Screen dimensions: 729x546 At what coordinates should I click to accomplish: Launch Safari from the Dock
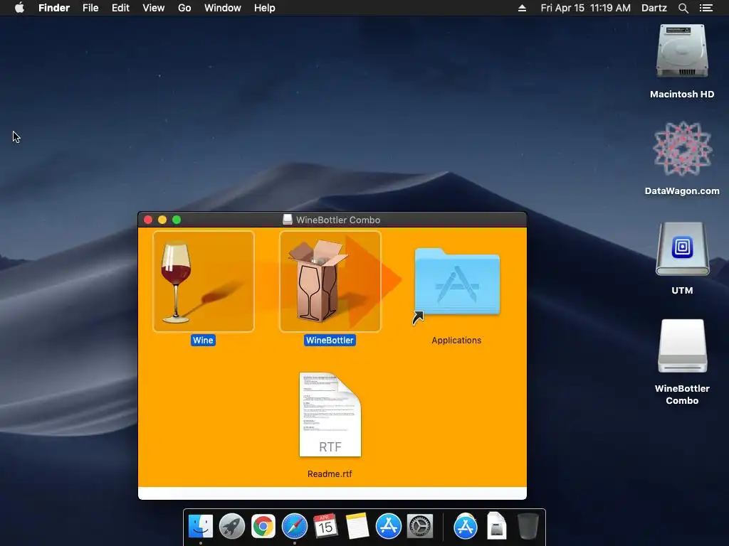295,527
